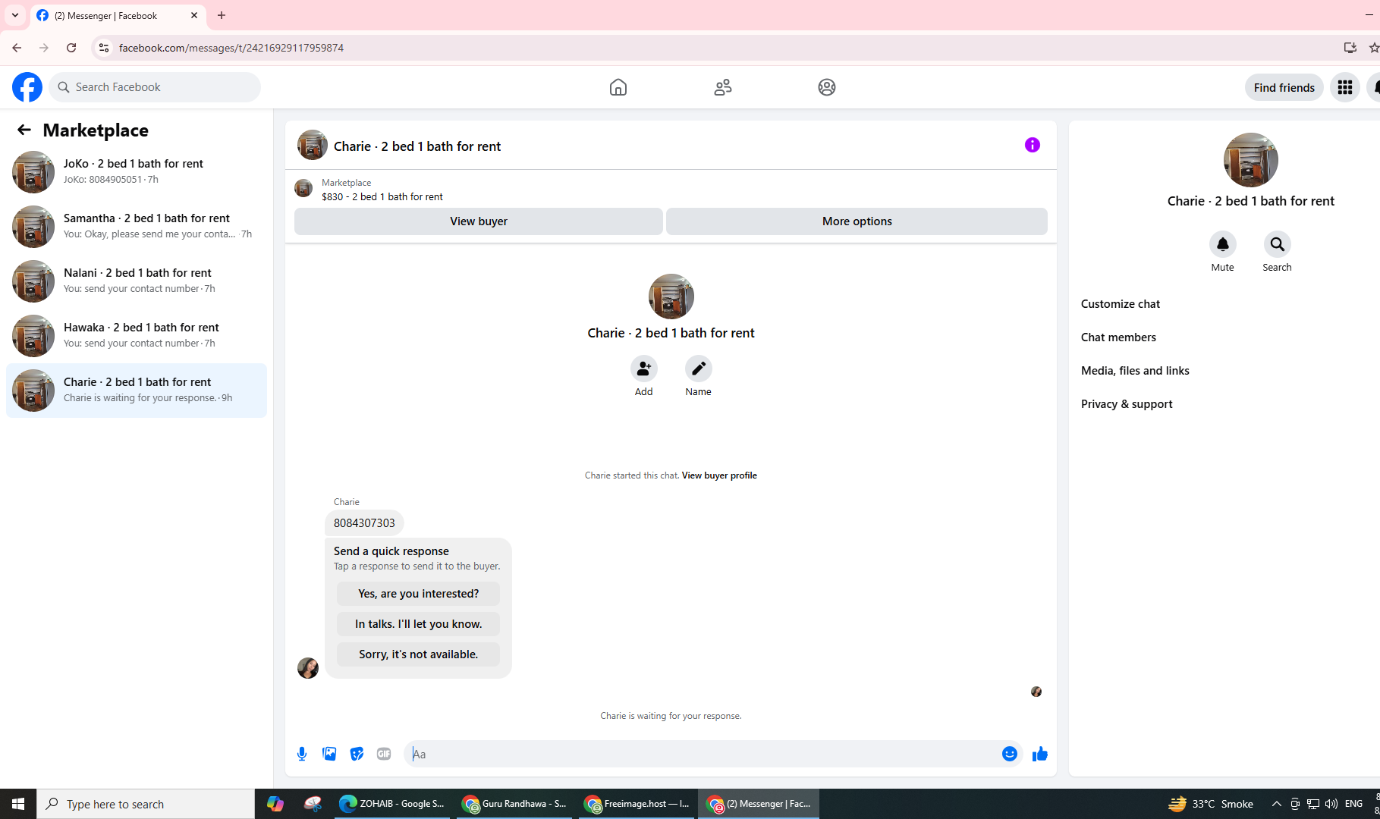Click the View buyer button
Screen dimensions: 1380x819
[x=479, y=221]
